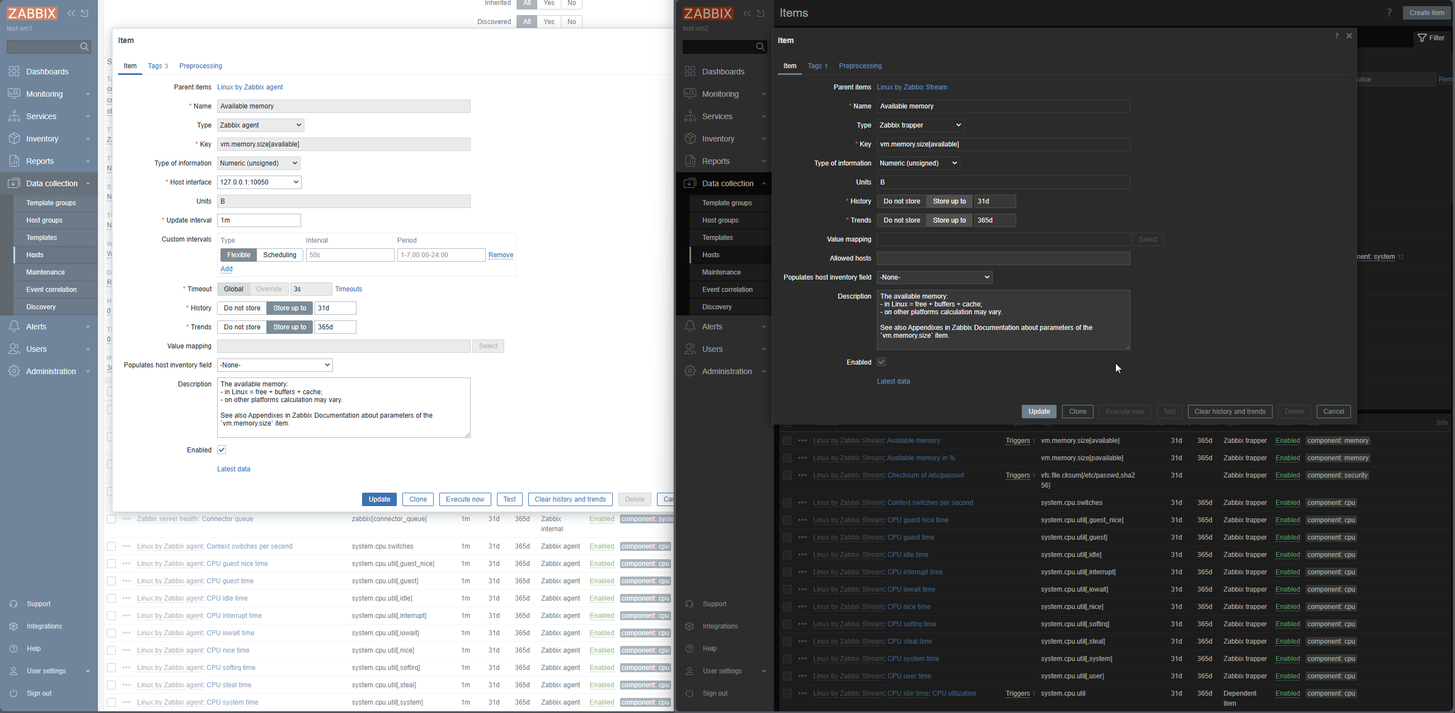Click Support icon in light sidebar
The width and height of the screenshot is (1455, 713).
click(x=13, y=604)
